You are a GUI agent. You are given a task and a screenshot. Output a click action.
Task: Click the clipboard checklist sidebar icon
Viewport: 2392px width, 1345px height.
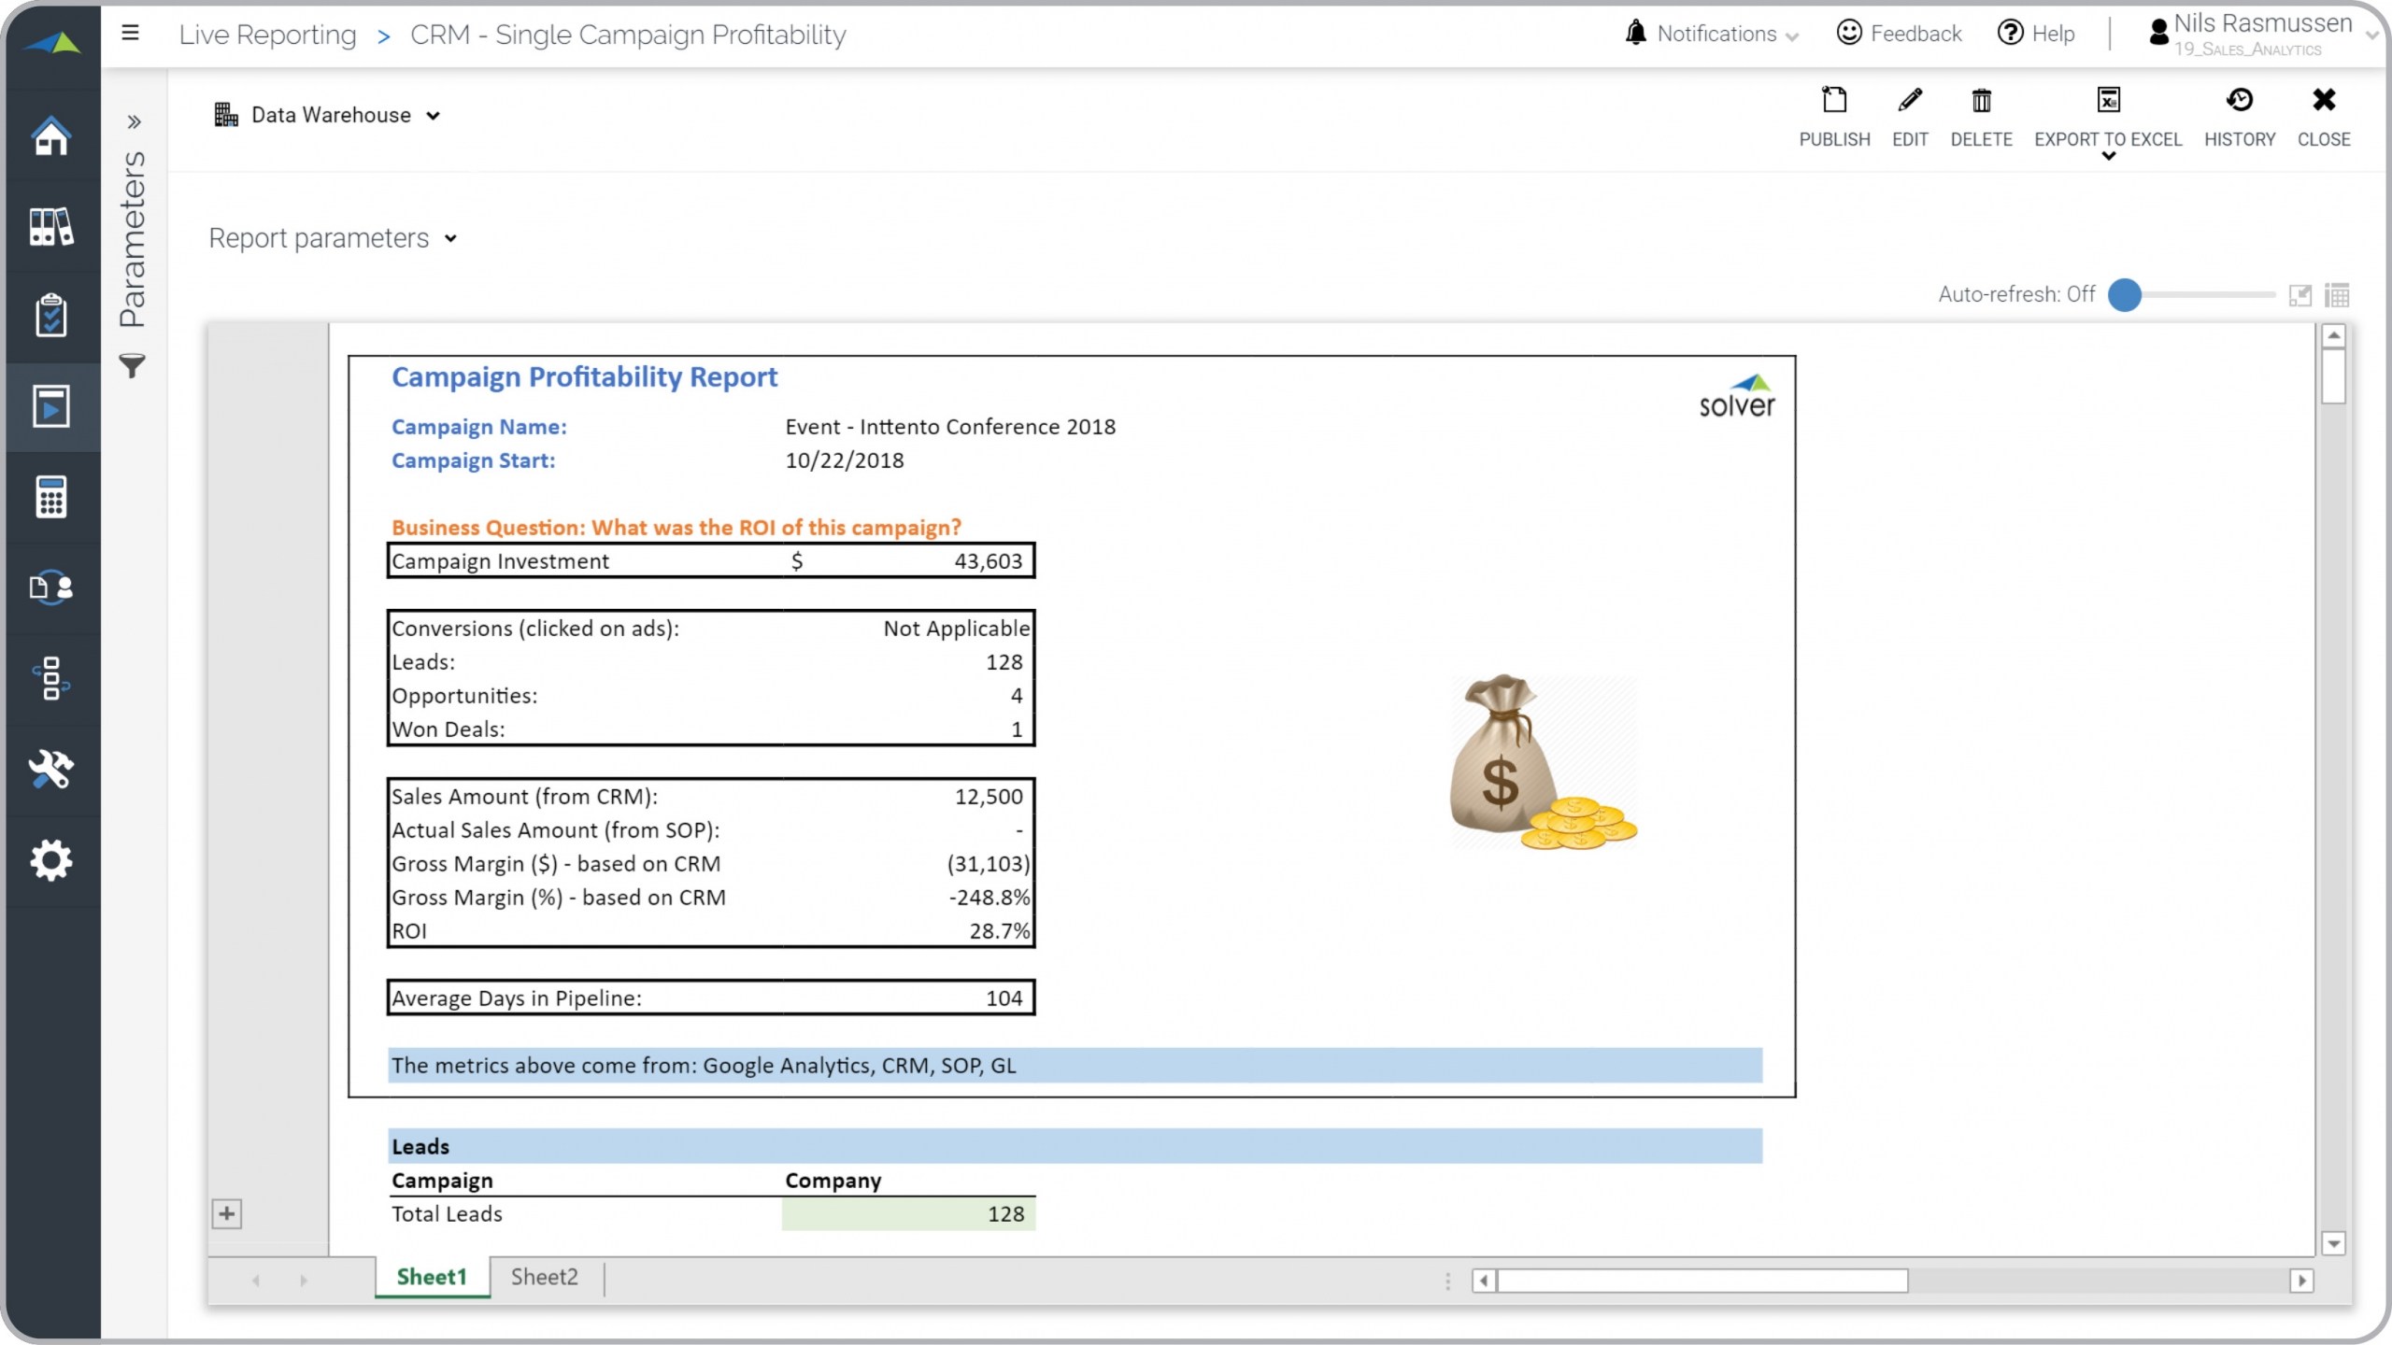click(51, 316)
